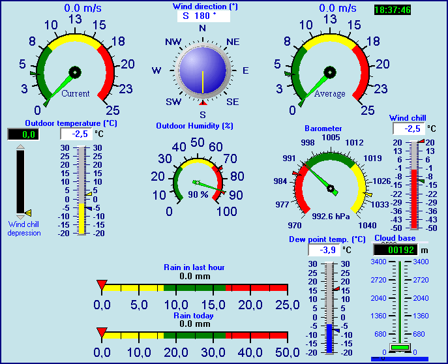Click the Current wind speed gauge
448x364 pixels.
(x=75, y=72)
